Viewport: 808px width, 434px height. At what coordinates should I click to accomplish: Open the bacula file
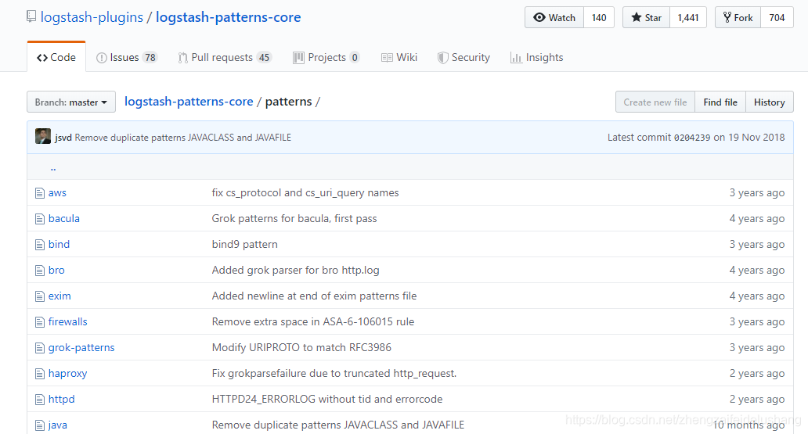(64, 219)
